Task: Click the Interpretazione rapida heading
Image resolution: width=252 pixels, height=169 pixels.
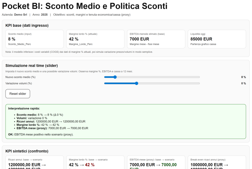Action: [x=24, y=108]
